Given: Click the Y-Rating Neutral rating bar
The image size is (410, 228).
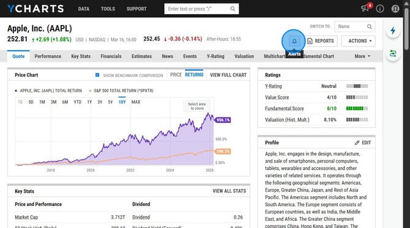Looking at the screenshot, I should click(x=357, y=86).
